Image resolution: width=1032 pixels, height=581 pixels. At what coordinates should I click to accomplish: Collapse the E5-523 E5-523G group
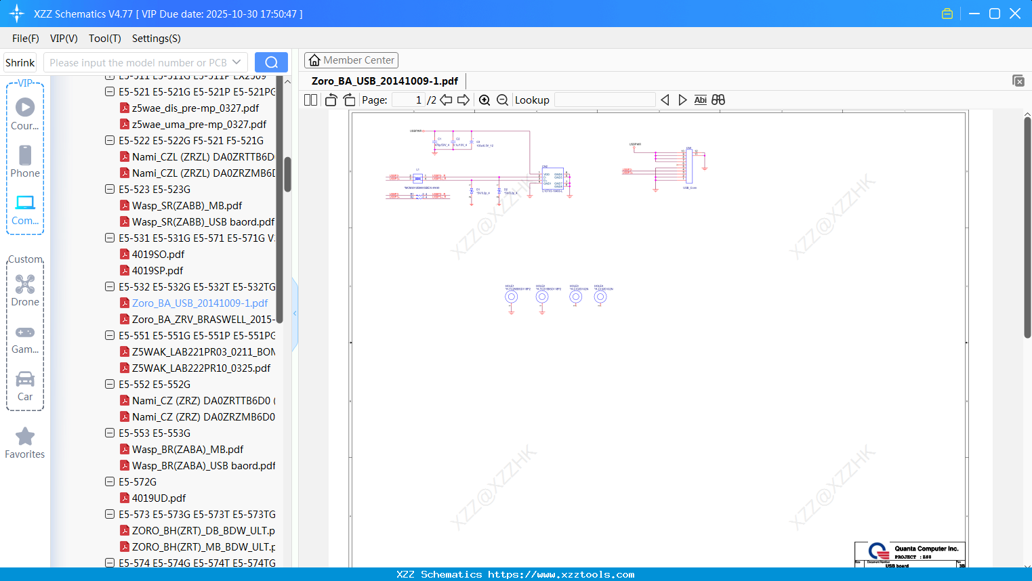(x=110, y=189)
